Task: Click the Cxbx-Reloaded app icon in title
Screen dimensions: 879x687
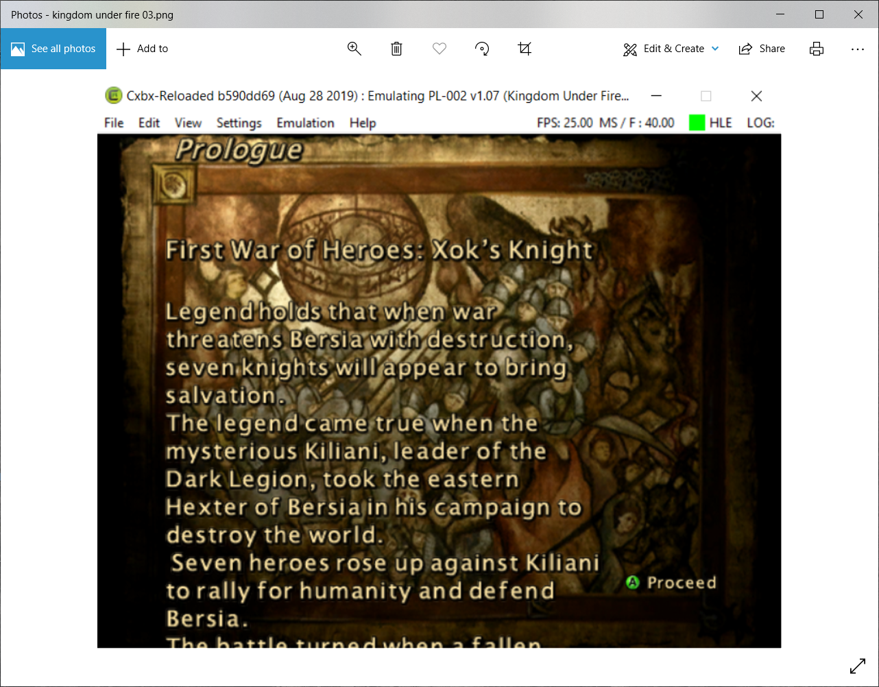Action: 113,96
